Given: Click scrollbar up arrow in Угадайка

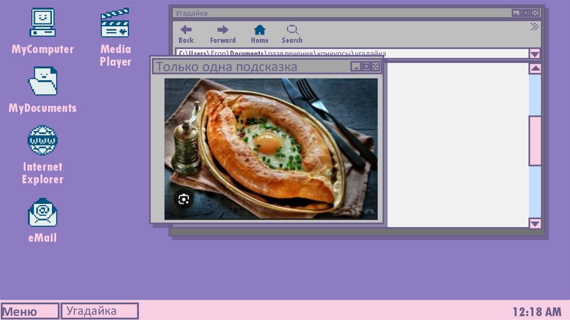Looking at the screenshot, I should coord(535,68).
